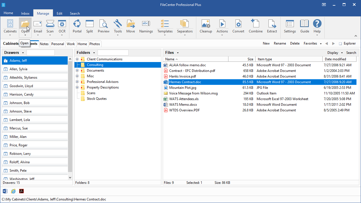The image size is (361, 203).
Task: Click the Rename button
Action: [x=280, y=43]
